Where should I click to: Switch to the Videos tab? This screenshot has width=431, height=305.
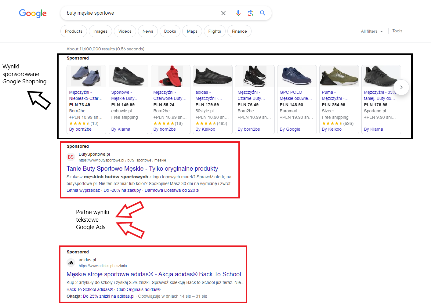tap(125, 31)
